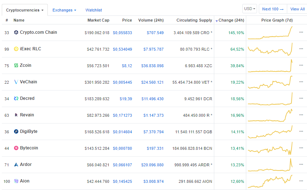Open the Bytecoin coin page
Screen dimensions: 307x190
(29, 148)
